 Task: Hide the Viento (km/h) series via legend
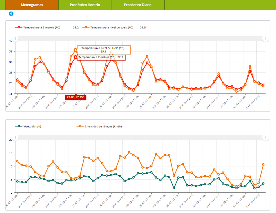28,126
